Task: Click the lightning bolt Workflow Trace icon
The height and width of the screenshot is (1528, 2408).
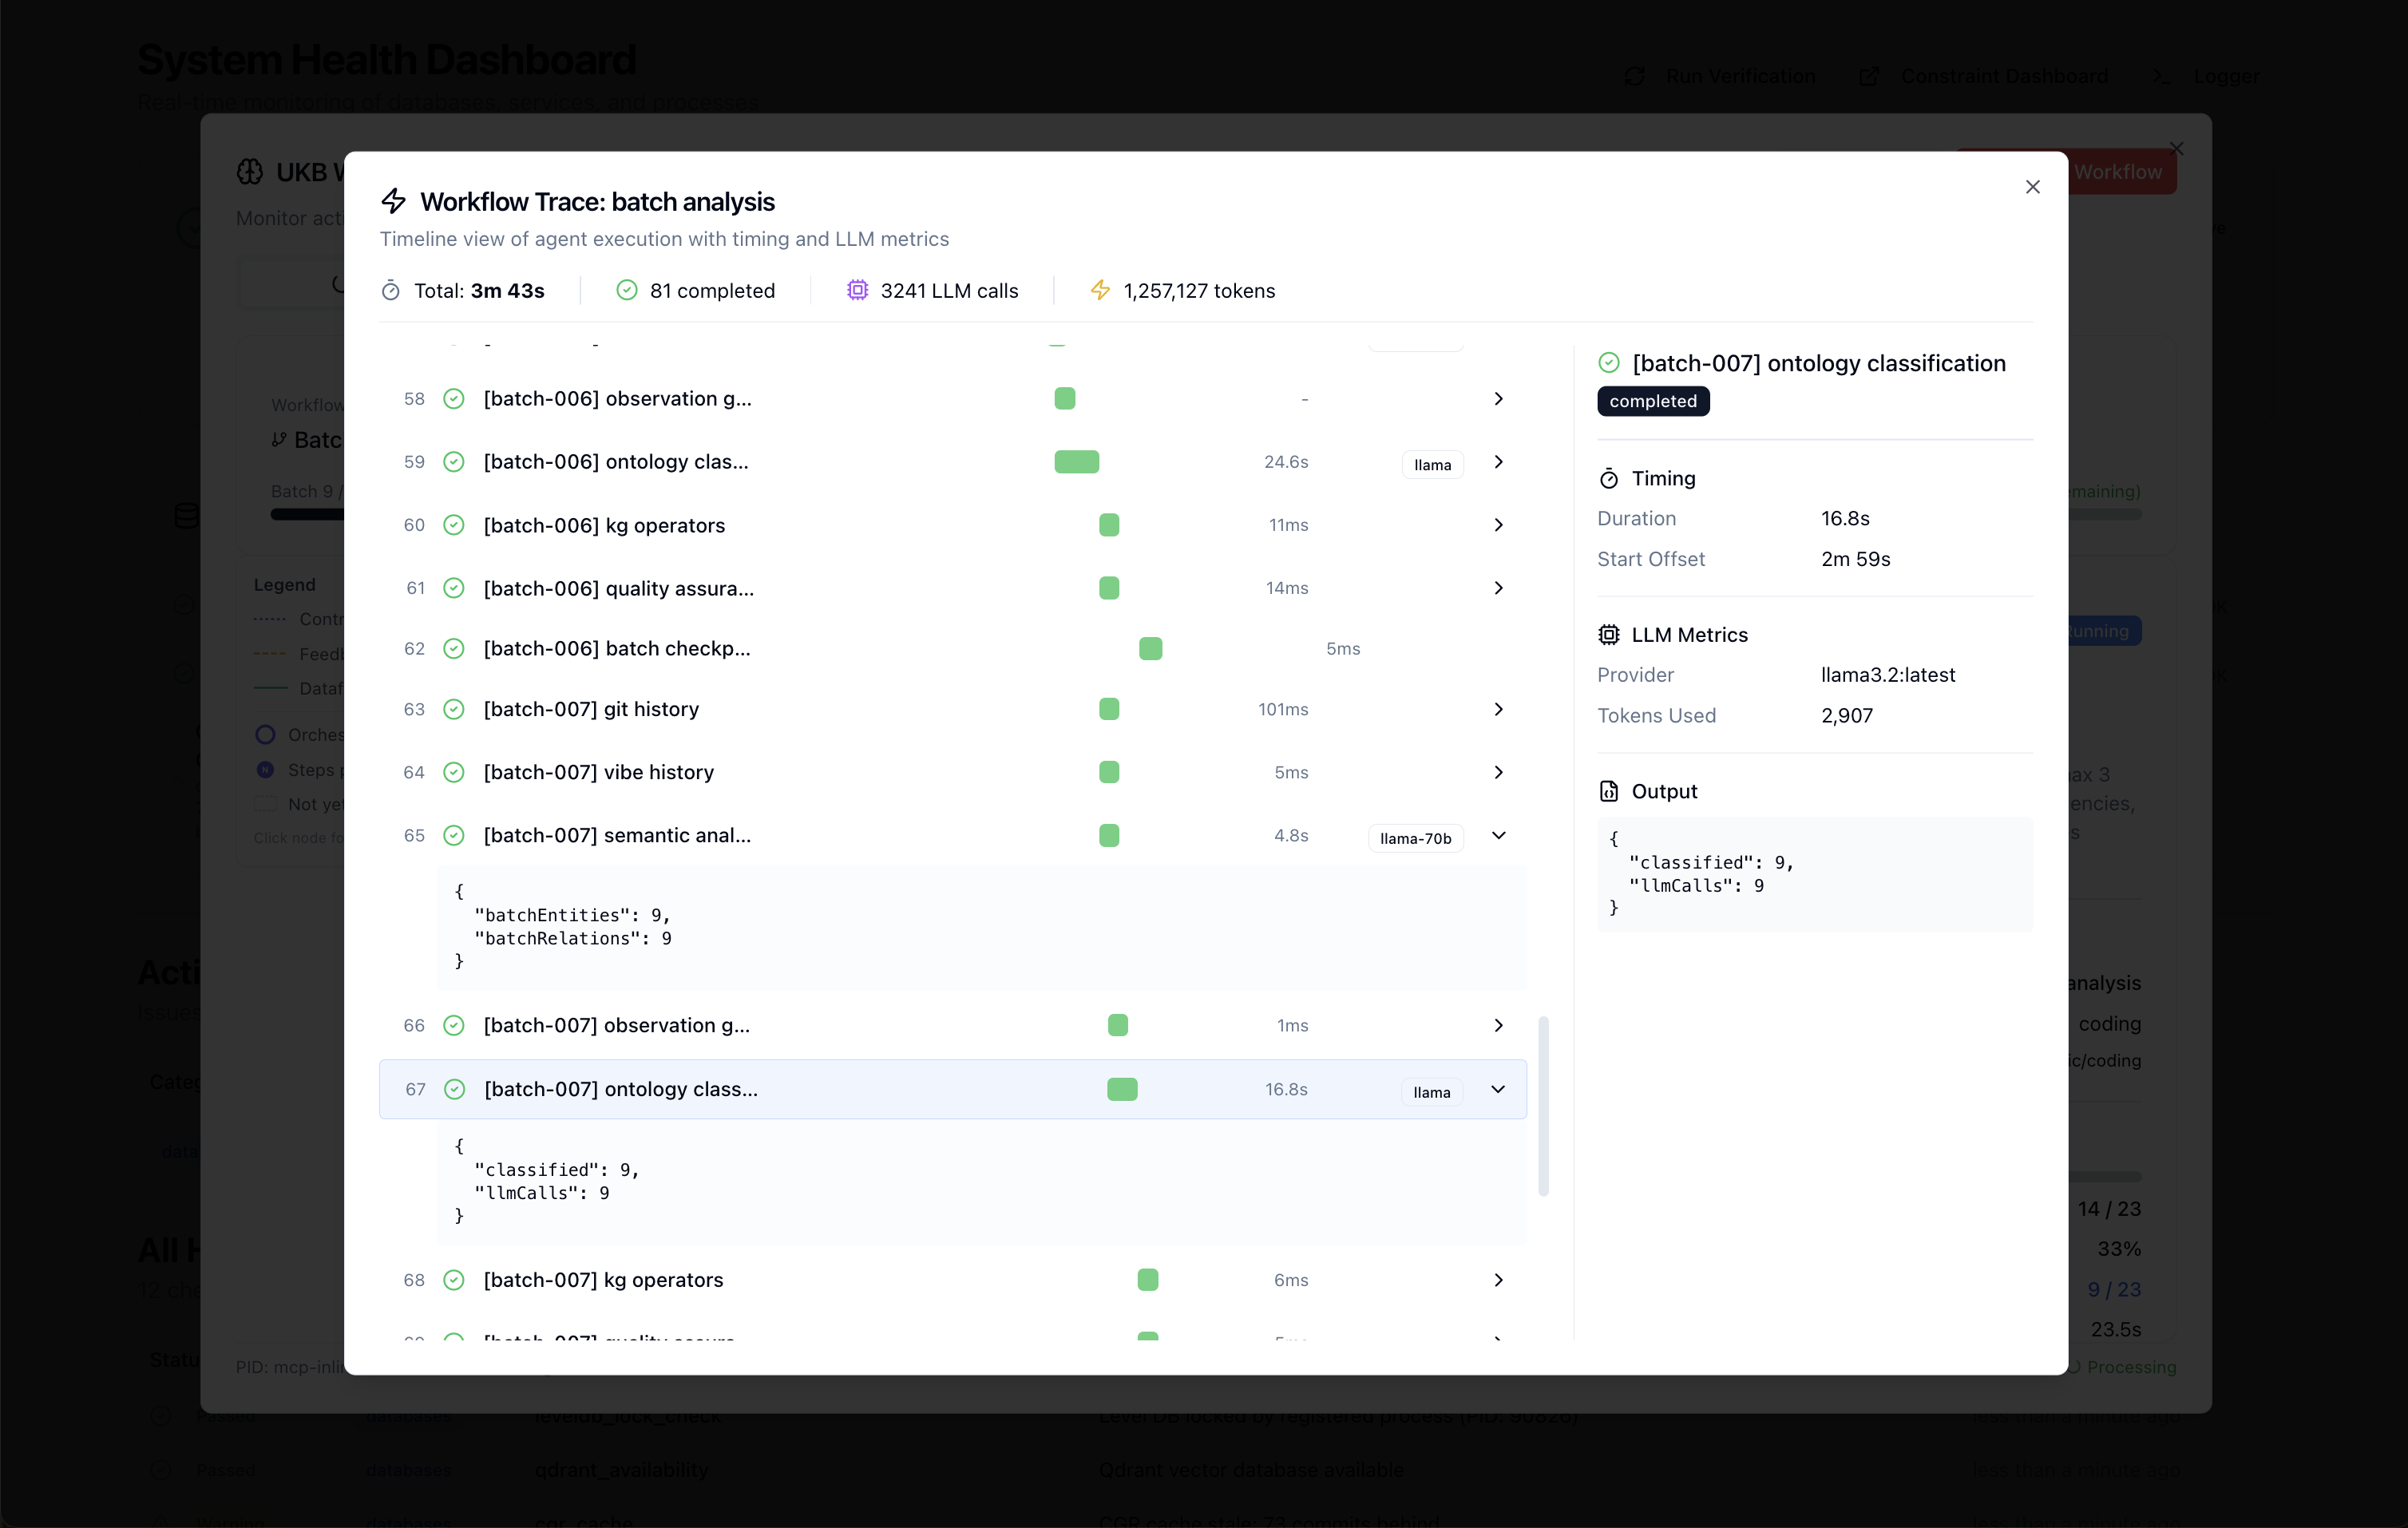Action: coord(393,201)
